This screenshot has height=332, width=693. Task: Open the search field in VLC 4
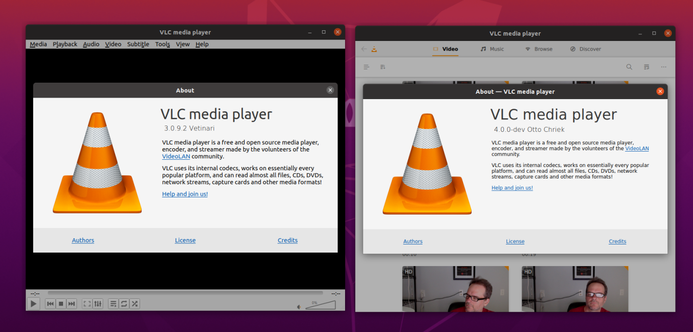(x=629, y=67)
